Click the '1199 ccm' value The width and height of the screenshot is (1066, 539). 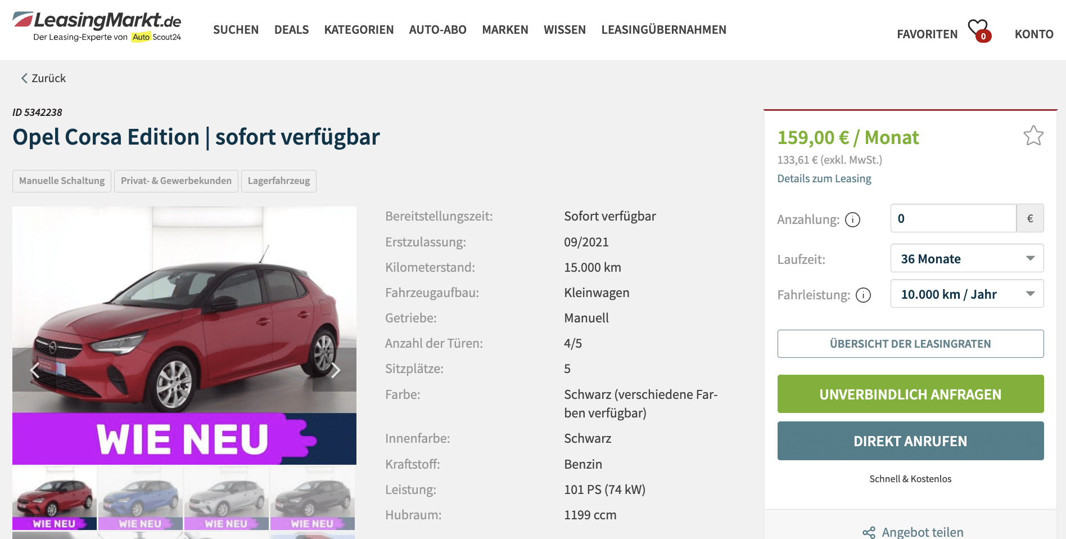click(x=590, y=515)
